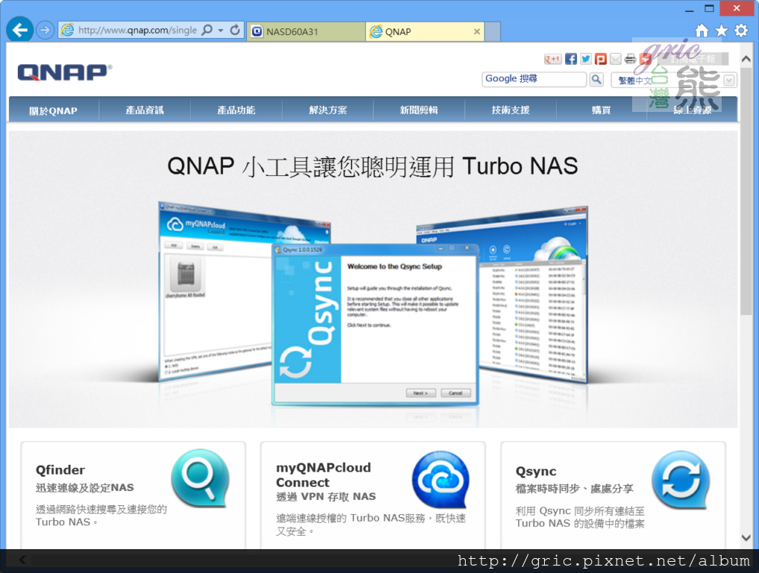
Task: Open a new blank tab
Action: [493, 31]
